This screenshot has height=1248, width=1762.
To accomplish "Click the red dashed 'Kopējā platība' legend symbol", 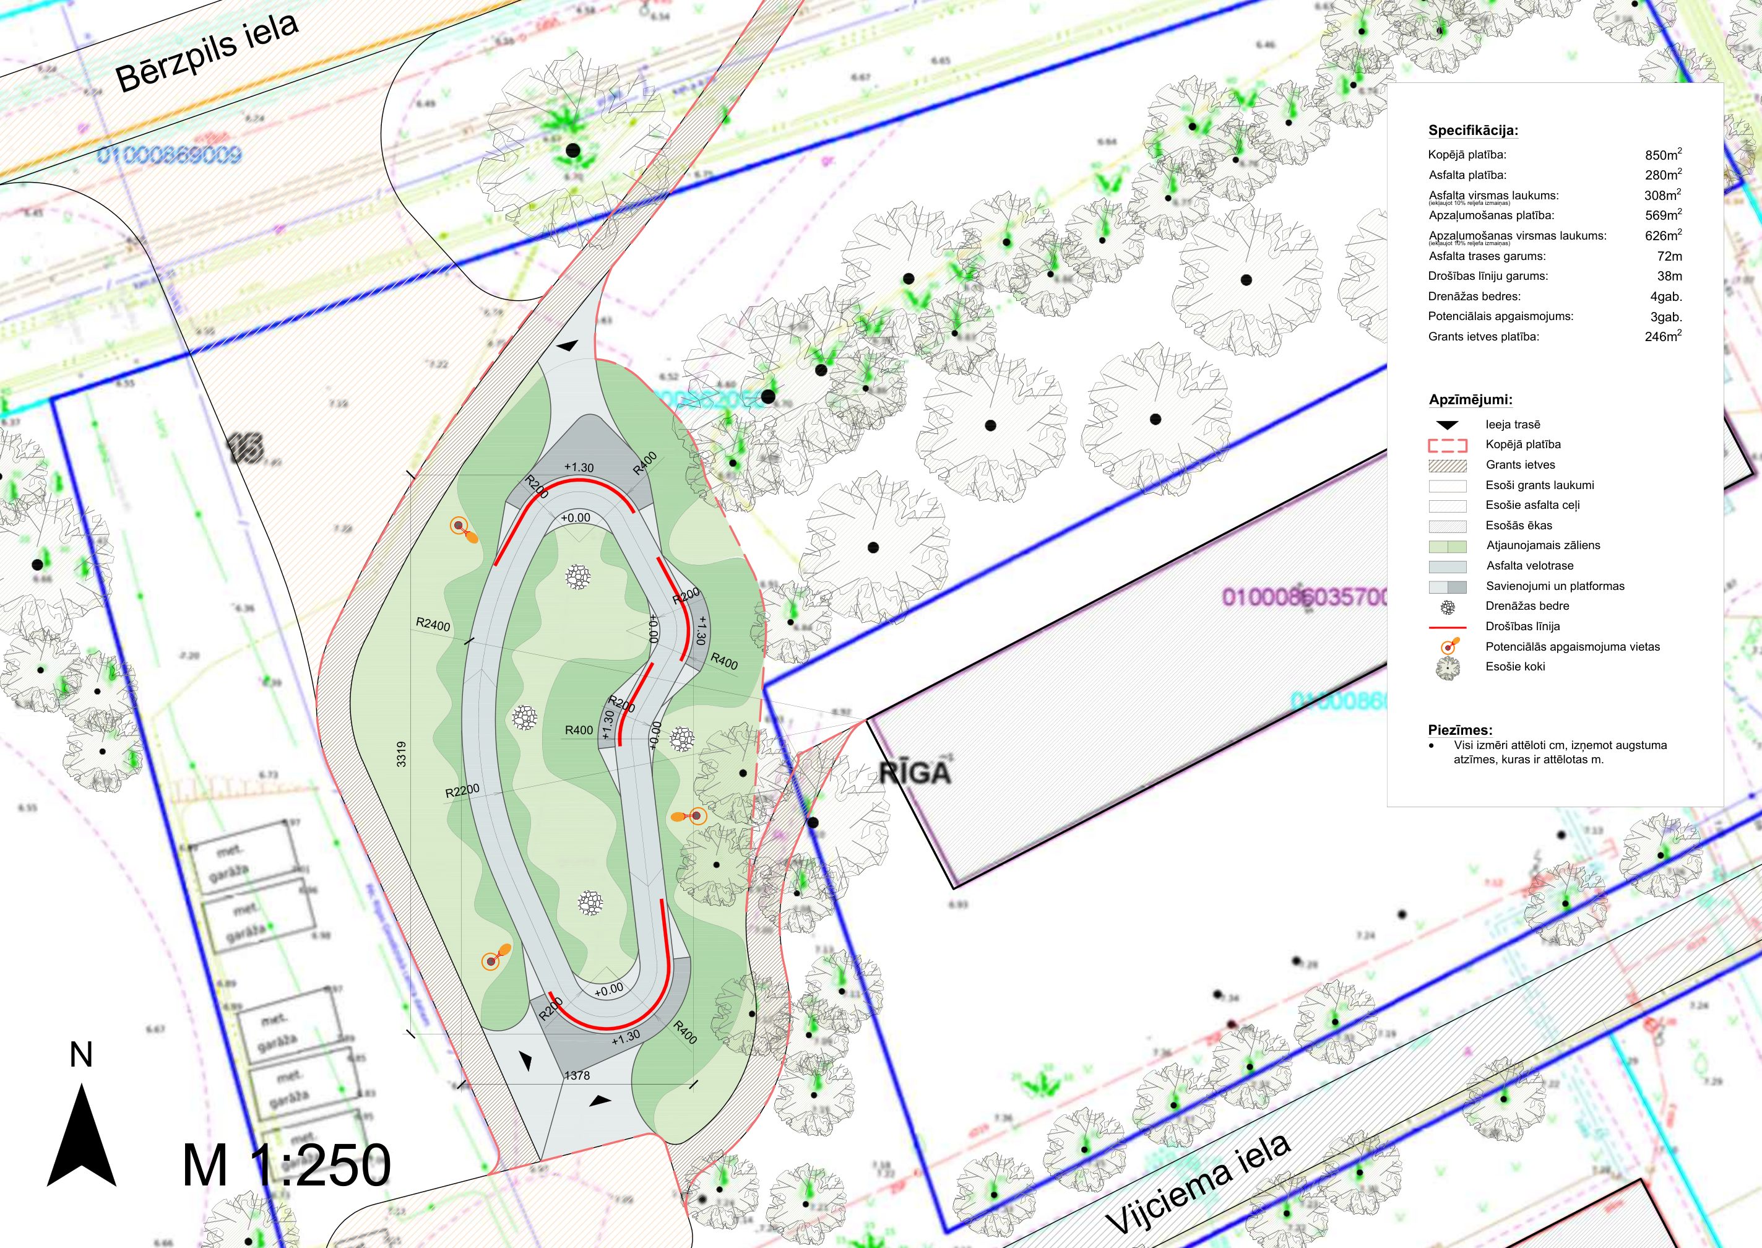I will tap(1447, 445).
